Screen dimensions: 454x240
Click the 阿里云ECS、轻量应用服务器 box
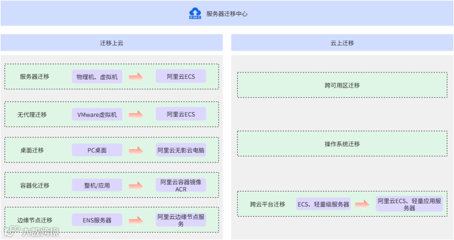[x=409, y=204]
